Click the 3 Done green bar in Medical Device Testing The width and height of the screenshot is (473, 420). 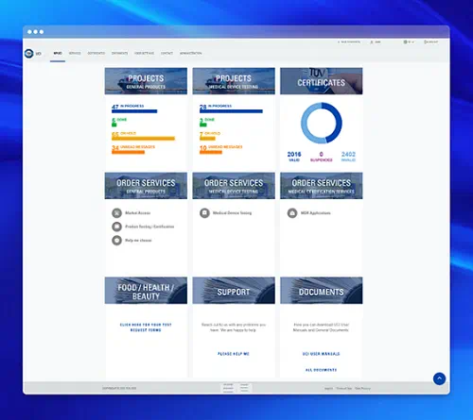203,125
